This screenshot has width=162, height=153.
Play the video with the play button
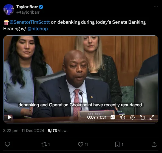pyautogui.click(x=9, y=117)
